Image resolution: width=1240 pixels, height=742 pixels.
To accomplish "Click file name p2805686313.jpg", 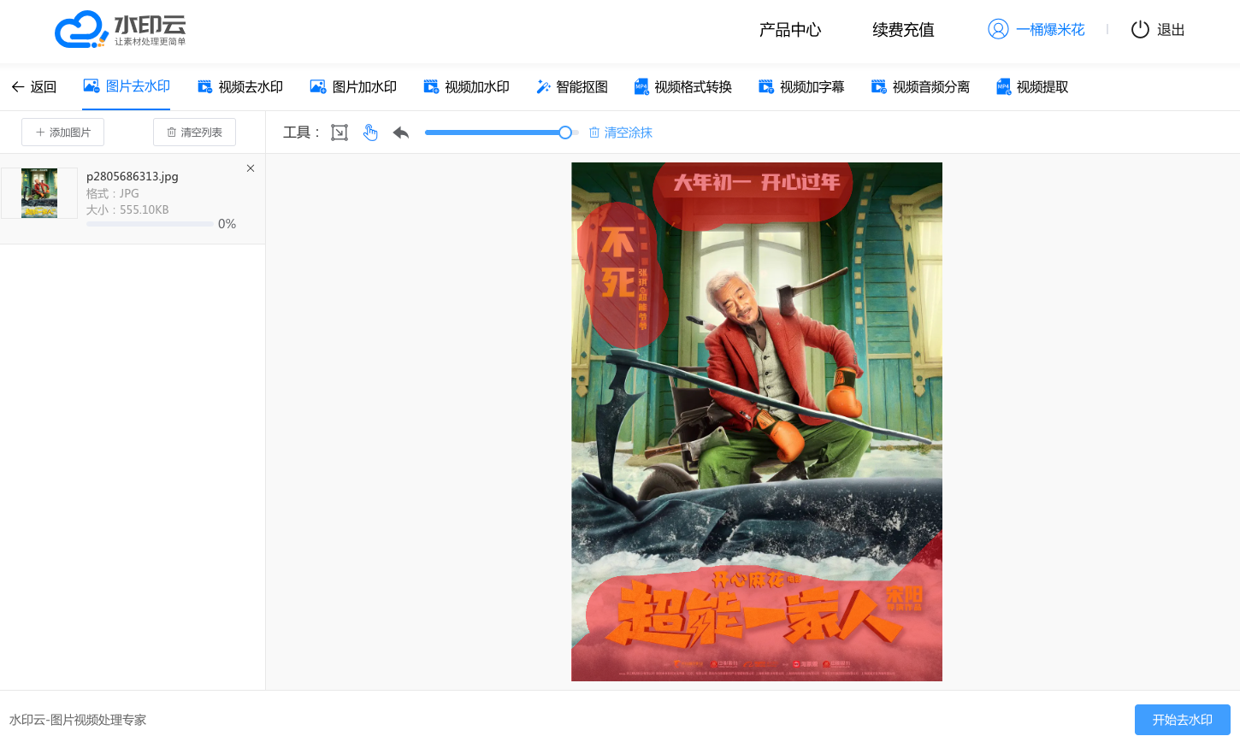I will coord(133,176).
